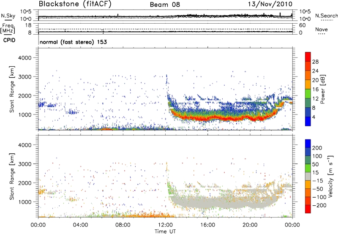This screenshot has width=338, height=234.
Task: Click the velocity panel 'Slant Range [km]' axis label
Action: coord(12,177)
